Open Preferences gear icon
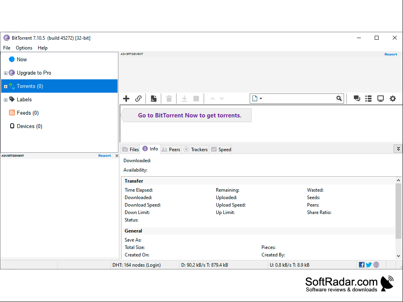This screenshot has height=302, width=403. point(393,99)
